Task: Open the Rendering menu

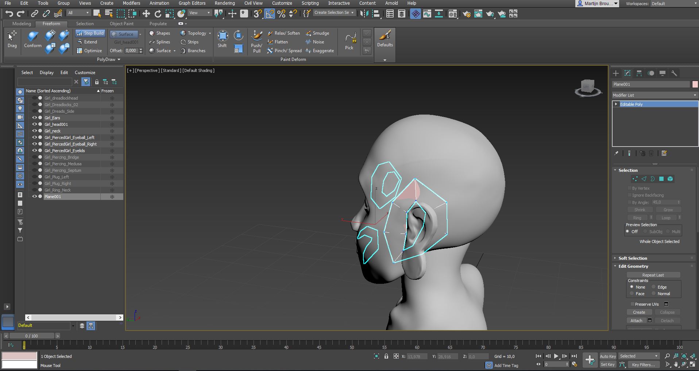Action: tap(225, 3)
